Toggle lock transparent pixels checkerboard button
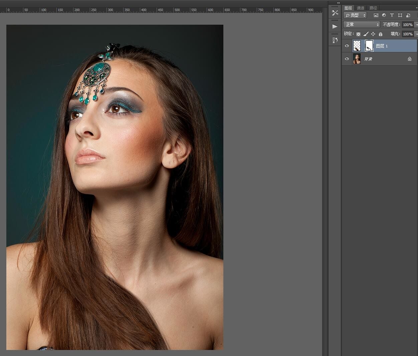Image resolution: width=418 pixels, height=356 pixels. [358, 34]
